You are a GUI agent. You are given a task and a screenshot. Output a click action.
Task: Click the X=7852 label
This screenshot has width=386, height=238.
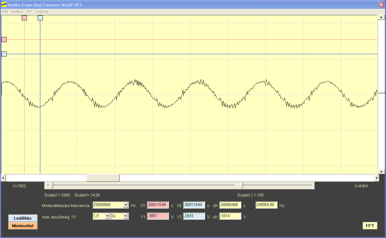19,186
